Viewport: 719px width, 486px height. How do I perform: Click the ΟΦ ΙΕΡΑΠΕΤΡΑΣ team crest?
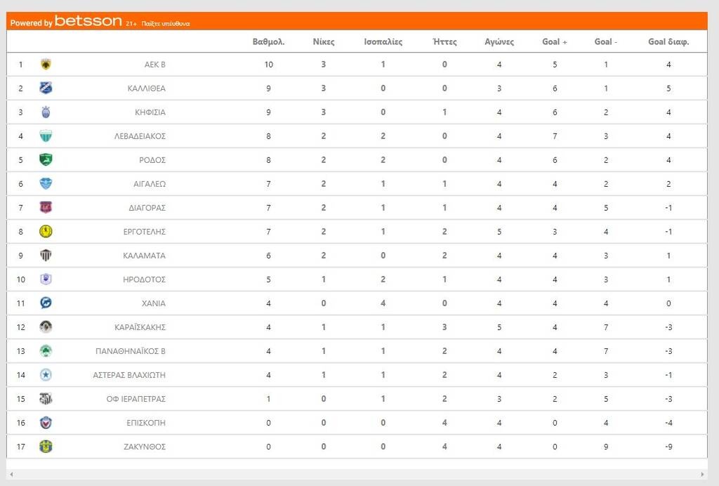[46, 398]
